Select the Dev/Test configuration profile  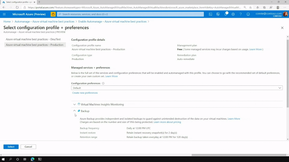pos(33,39)
